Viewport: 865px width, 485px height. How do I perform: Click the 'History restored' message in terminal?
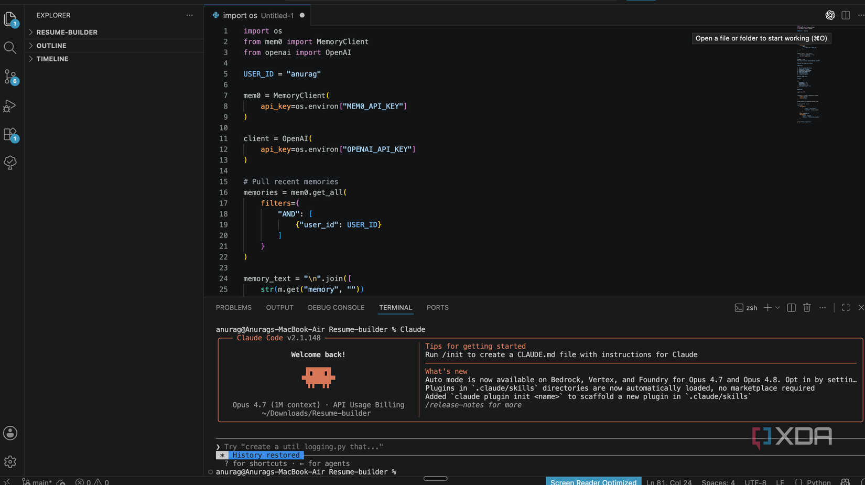click(266, 455)
